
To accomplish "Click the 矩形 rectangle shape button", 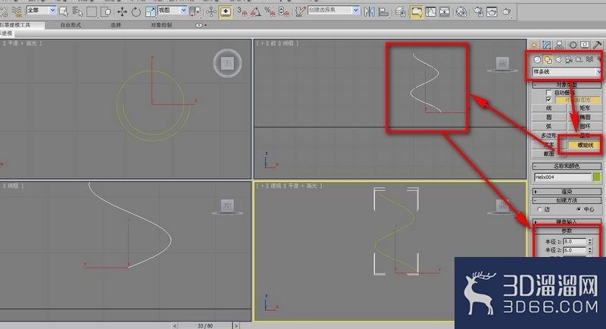I will pyautogui.click(x=585, y=108).
